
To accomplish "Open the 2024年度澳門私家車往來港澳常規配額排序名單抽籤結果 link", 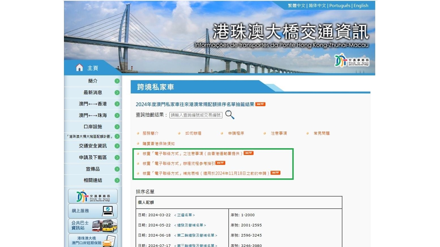I will pos(195,104).
